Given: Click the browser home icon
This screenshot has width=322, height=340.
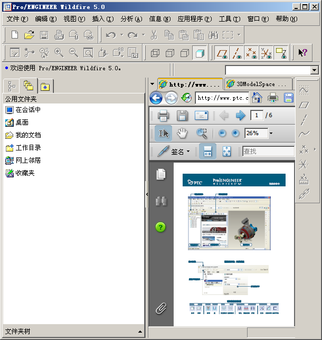Looking at the screenshot, I should [257, 98].
